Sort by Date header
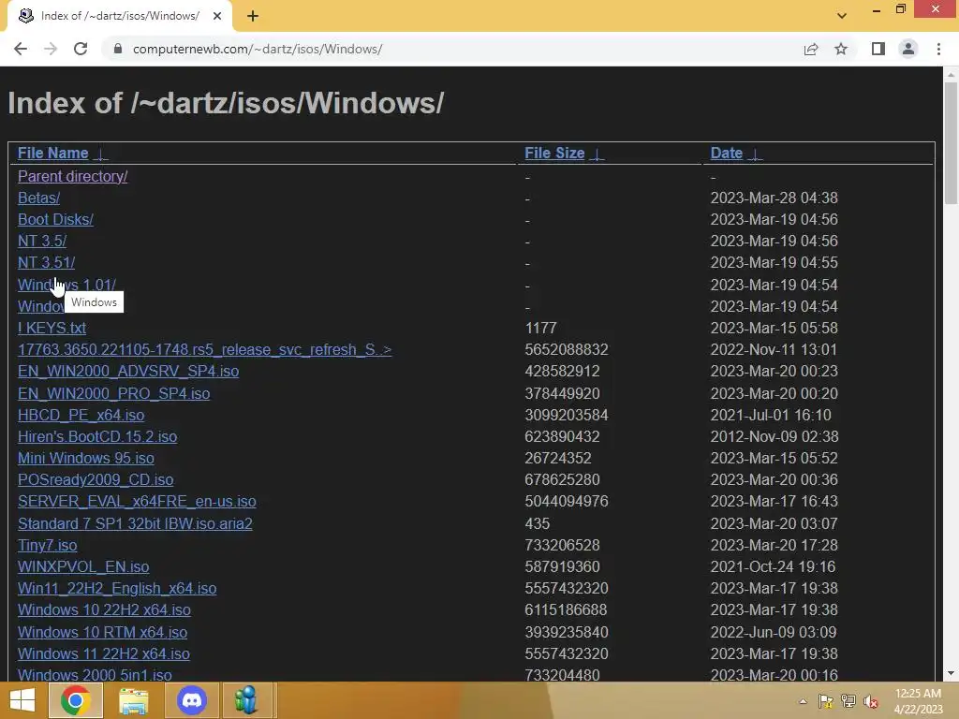Screen dimensions: 959x719 727,153
